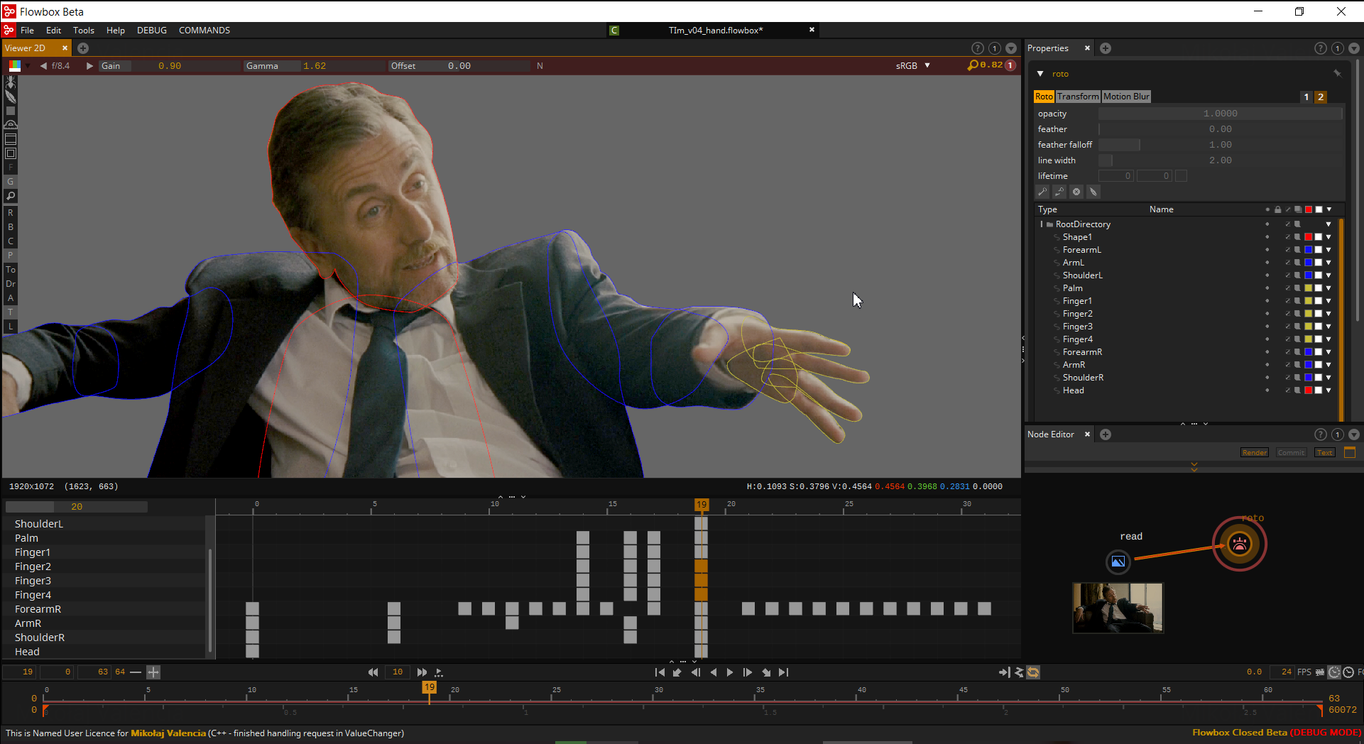
Task: Switch to the Motion Blur tab
Action: pos(1125,97)
